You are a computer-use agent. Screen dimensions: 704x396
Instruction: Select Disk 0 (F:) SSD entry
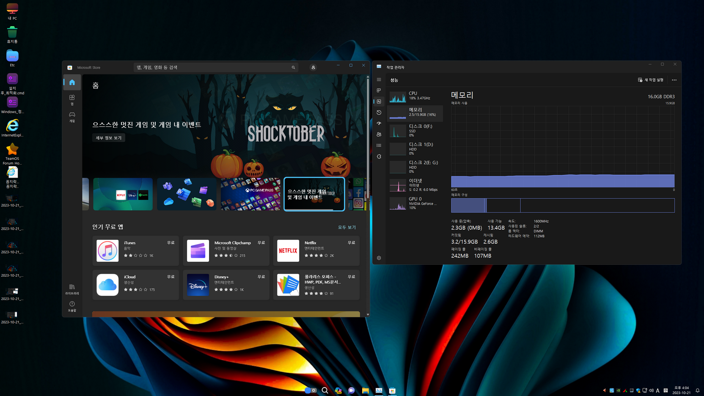415,130
